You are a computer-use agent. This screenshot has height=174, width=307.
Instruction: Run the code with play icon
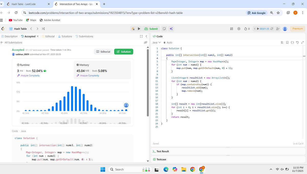tap(139, 29)
